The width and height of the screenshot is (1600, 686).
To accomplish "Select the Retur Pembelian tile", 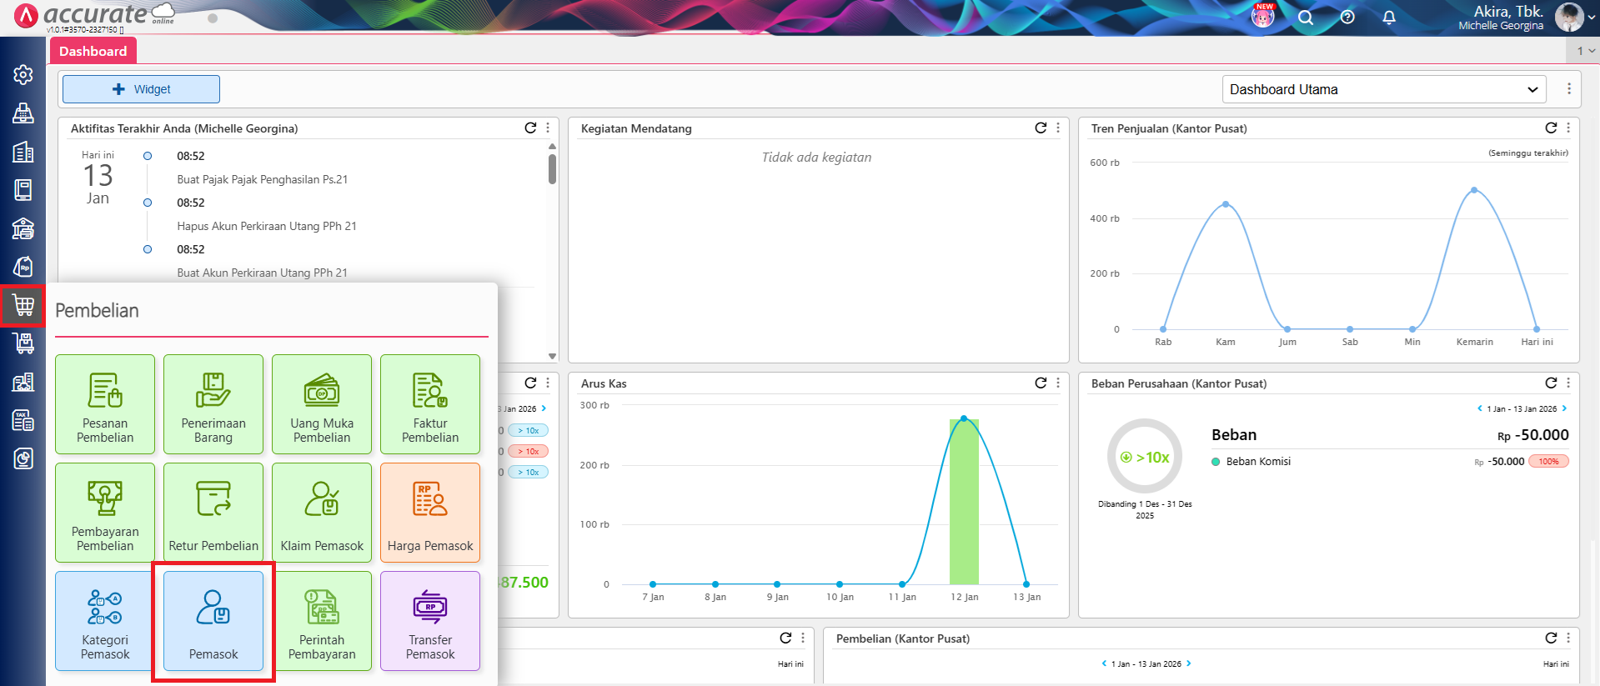I will point(213,513).
